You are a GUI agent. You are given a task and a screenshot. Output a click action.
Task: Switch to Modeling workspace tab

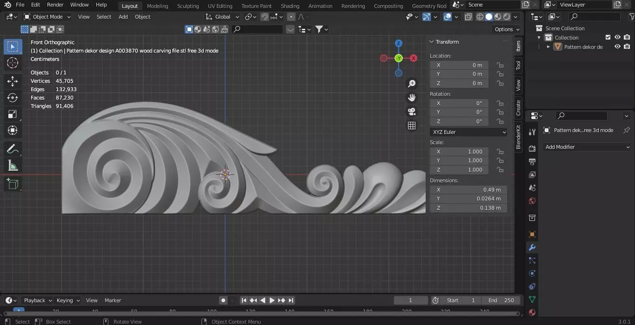pos(157,6)
